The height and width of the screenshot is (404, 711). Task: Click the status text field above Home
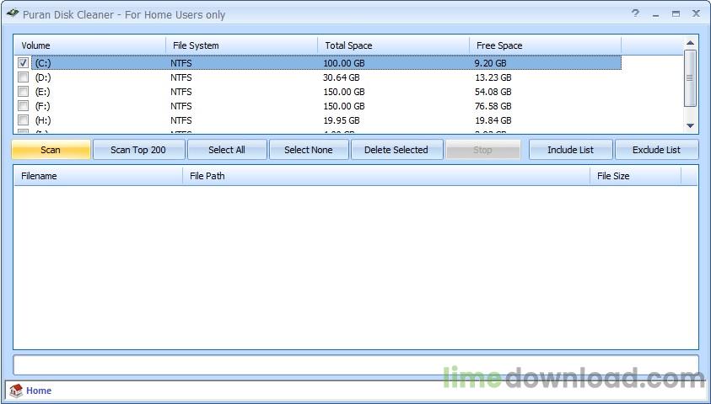tap(356, 364)
